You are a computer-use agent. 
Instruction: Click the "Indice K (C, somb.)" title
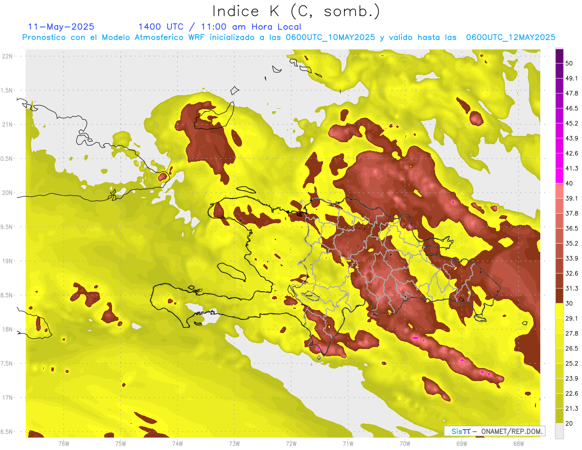[x=296, y=11]
